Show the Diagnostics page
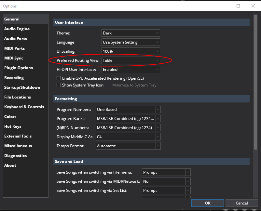The height and width of the screenshot is (211, 261). [x=15, y=156]
